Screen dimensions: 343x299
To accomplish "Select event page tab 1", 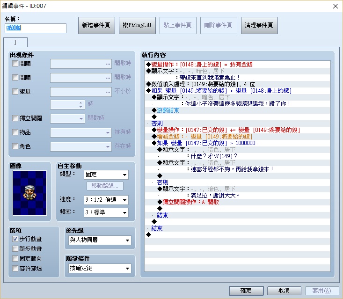I will tap(15, 43).
